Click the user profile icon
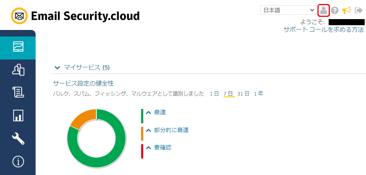This screenshot has width=366, height=175. click(323, 10)
